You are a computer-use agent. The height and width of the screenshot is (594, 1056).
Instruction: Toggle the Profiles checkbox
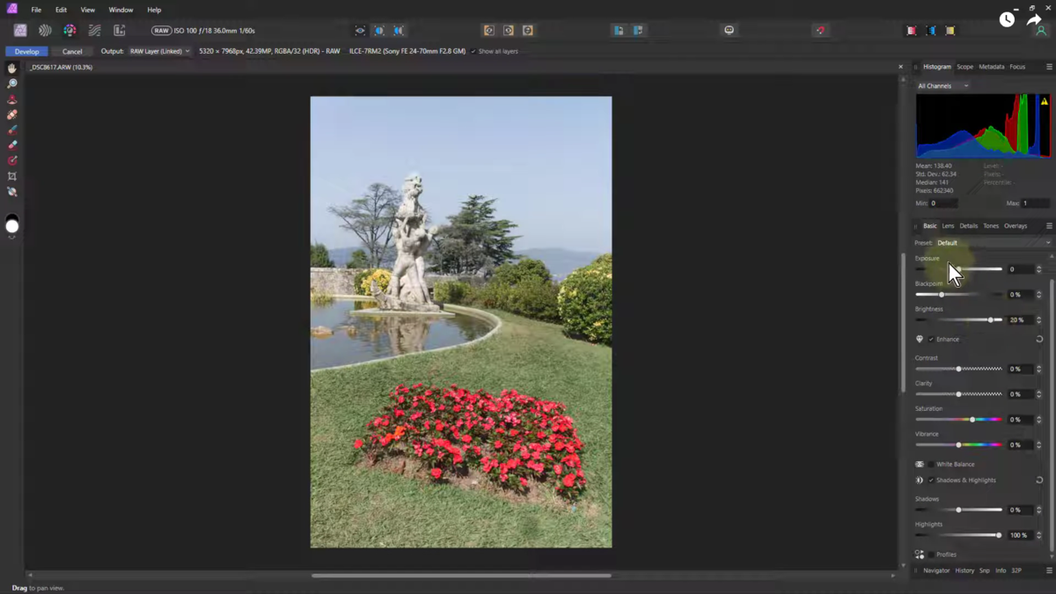tap(931, 555)
